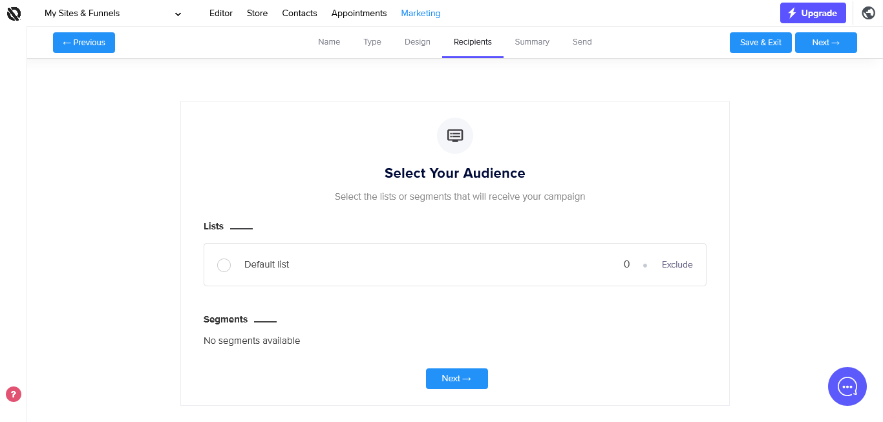Open the Contacts menu
This screenshot has width=883, height=422.
coord(299,13)
